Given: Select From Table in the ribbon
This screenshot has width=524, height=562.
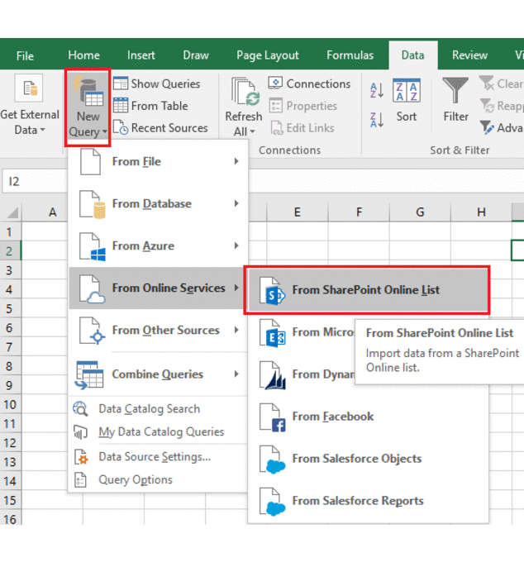Looking at the screenshot, I should coord(150,106).
